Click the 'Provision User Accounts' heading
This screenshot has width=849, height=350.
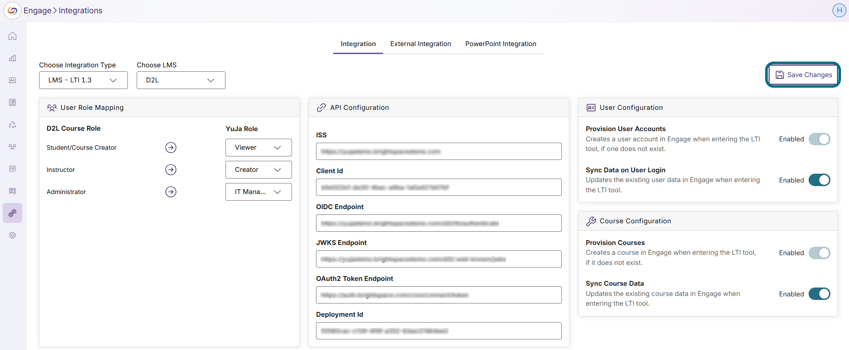626,129
